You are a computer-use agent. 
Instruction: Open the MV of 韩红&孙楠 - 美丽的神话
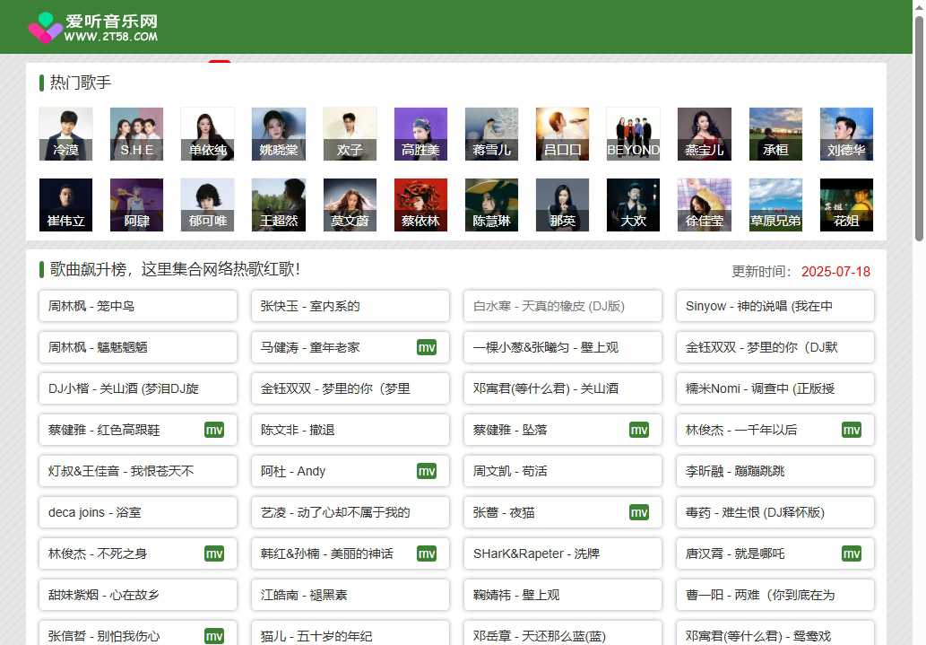[x=427, y=553]
